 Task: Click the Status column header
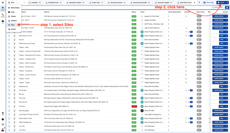(134, 12)
